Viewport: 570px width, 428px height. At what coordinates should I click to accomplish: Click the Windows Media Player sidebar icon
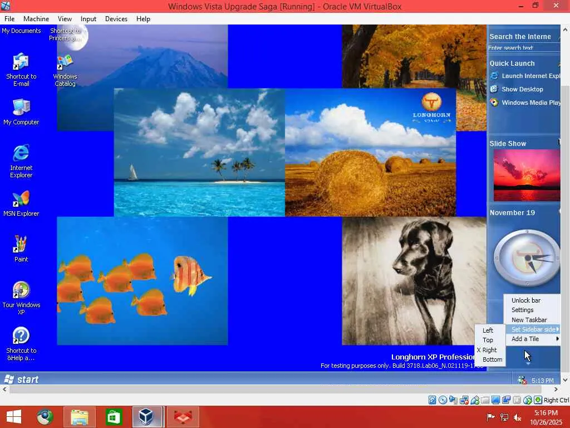click(x=494, y=103)
